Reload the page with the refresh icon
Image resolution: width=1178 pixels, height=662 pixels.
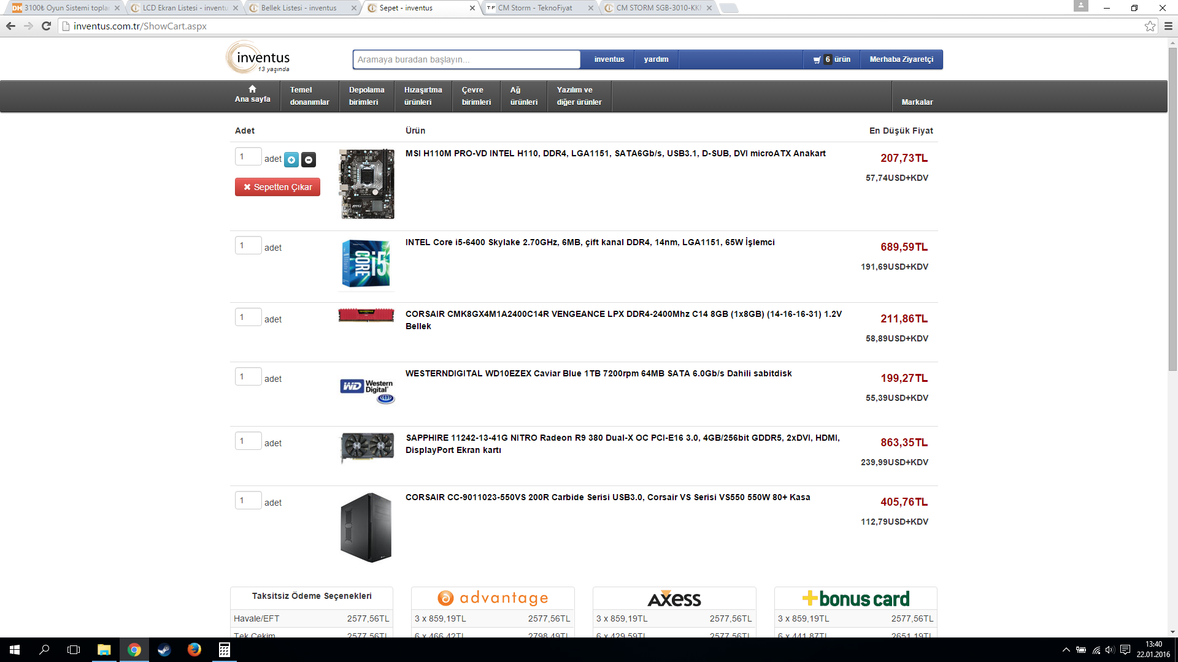tap(46, 26)
